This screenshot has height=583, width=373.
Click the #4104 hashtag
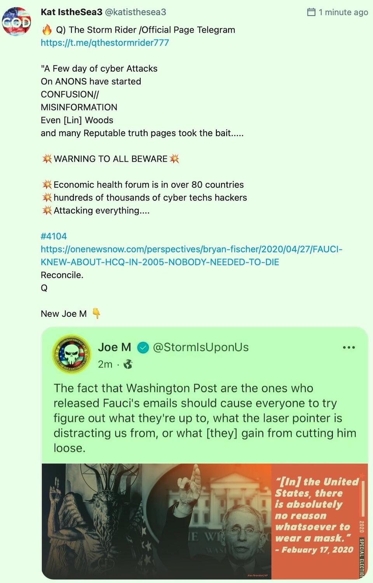54,236
